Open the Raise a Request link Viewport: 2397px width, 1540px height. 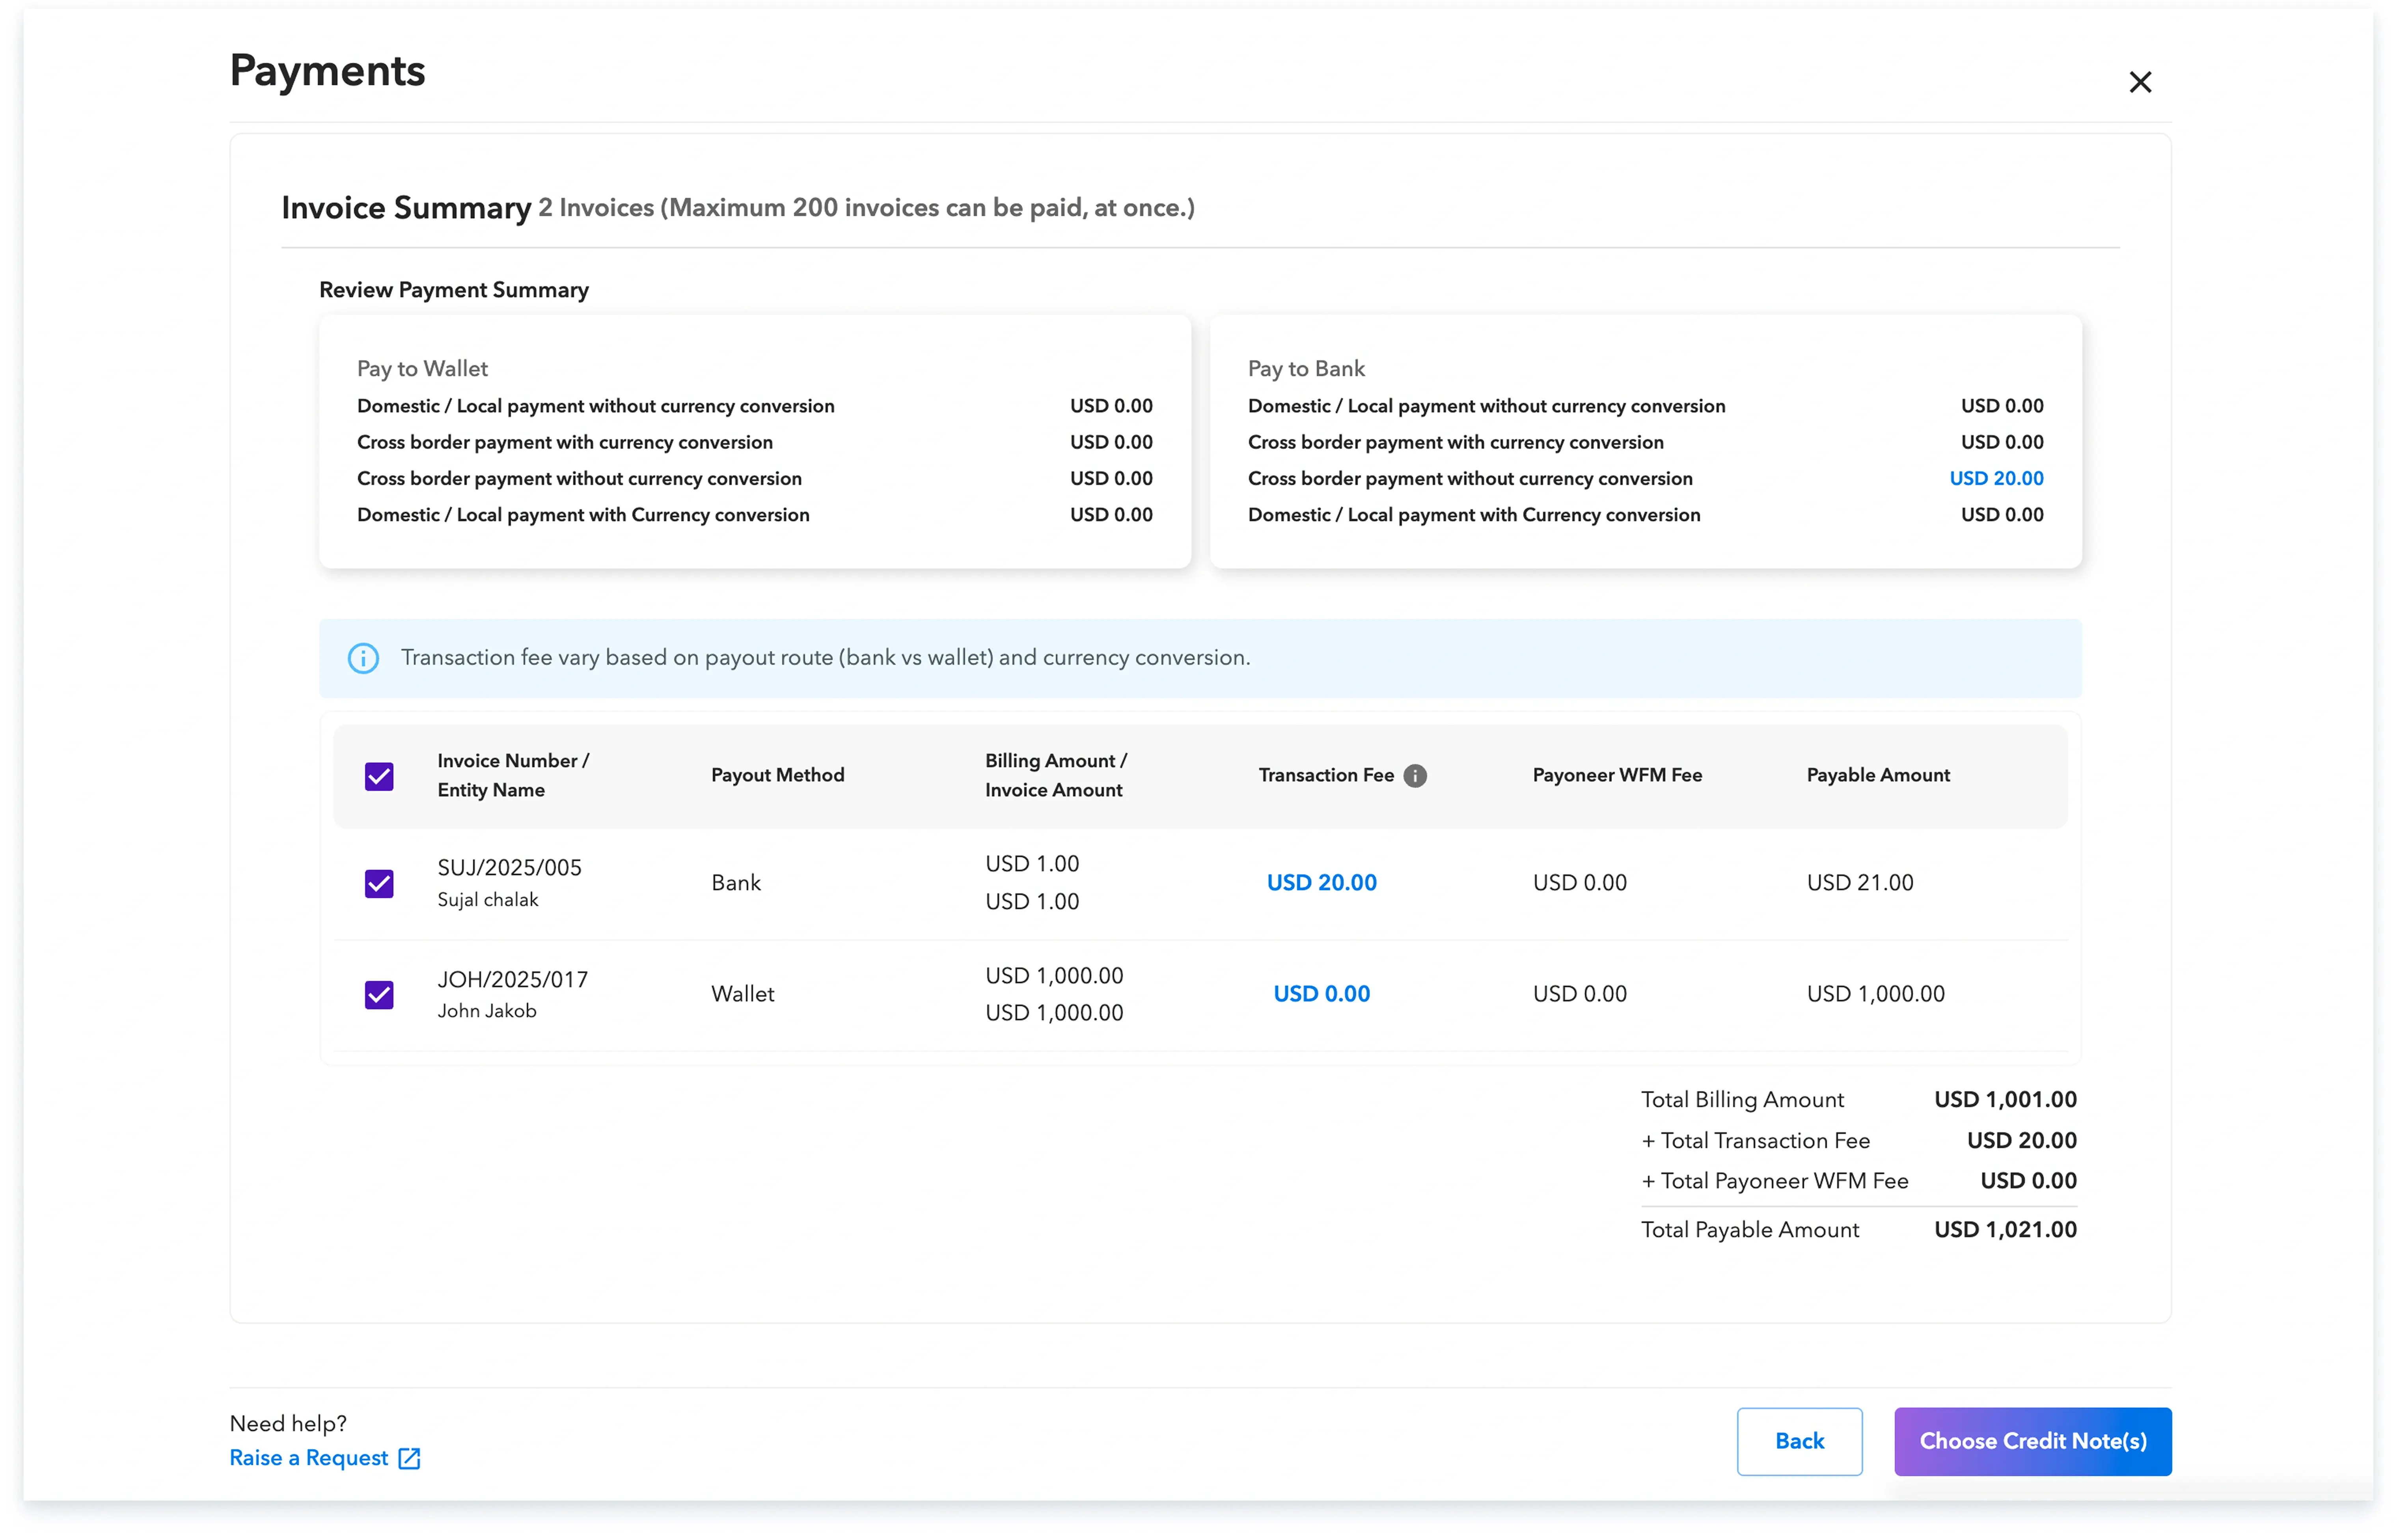(309, 1458)
